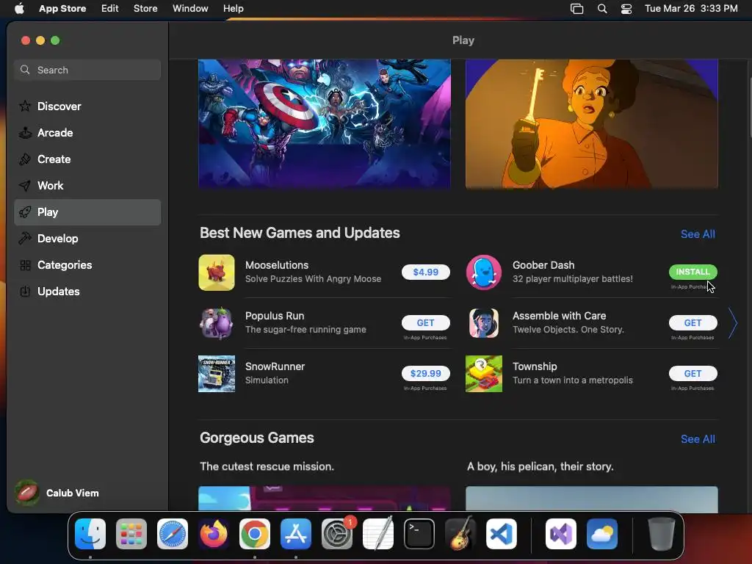Go to the Create section
Viewport: 752px width, 564px height.
(87, 159)
